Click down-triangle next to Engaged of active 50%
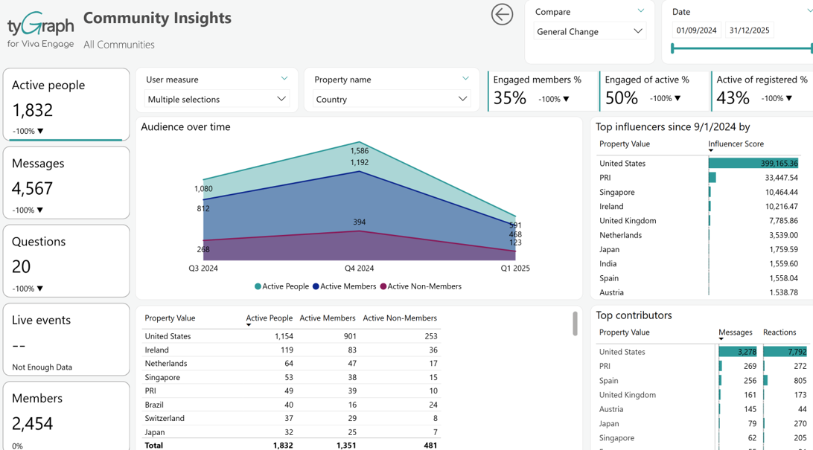Screen dimensions: 813x450 pos(677,98)
